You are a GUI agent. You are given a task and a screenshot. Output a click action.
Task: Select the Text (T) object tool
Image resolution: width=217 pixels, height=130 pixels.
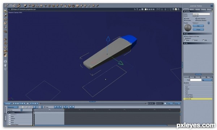46,6
